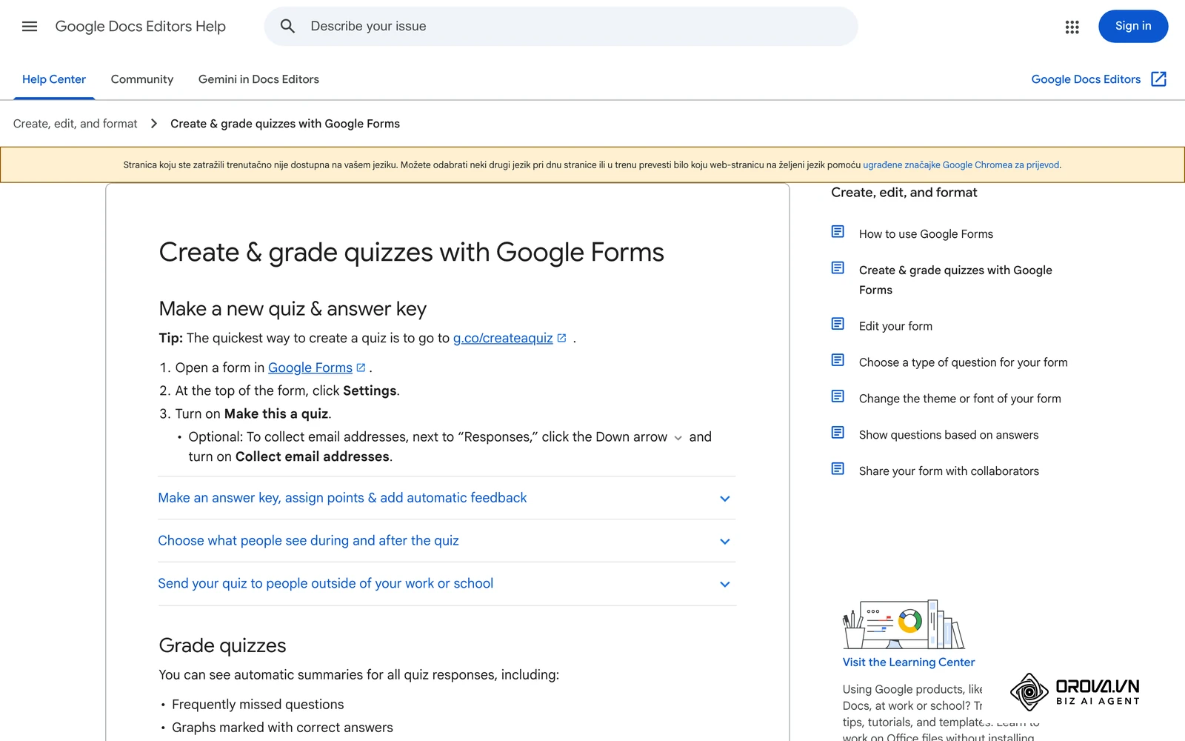
Task: Click the Learning Center illustration
Action: point(904,625)
